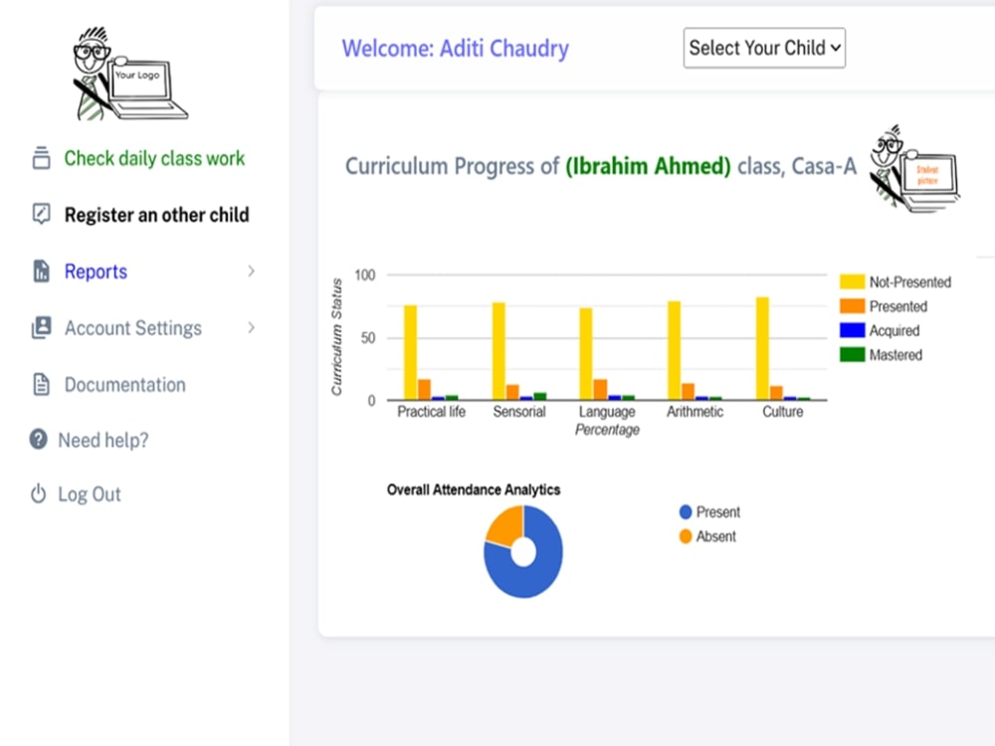Click the Ibrahim Ahmed name in heading

648,166
